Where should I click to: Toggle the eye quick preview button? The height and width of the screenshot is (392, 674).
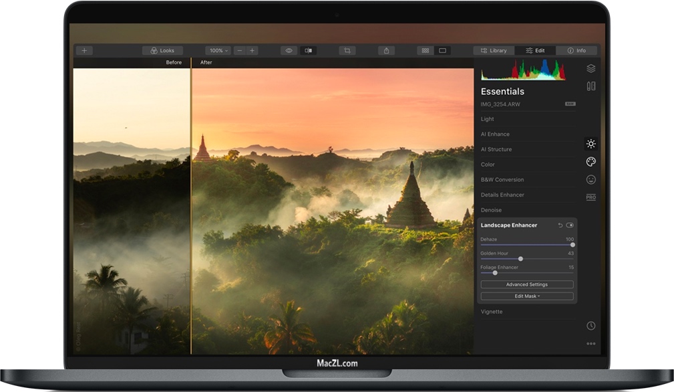[289, 50]
